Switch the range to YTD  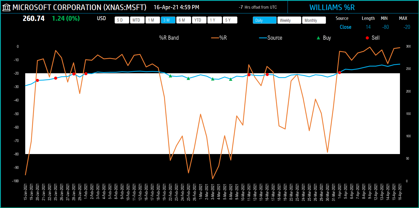(x=199, y=20)
